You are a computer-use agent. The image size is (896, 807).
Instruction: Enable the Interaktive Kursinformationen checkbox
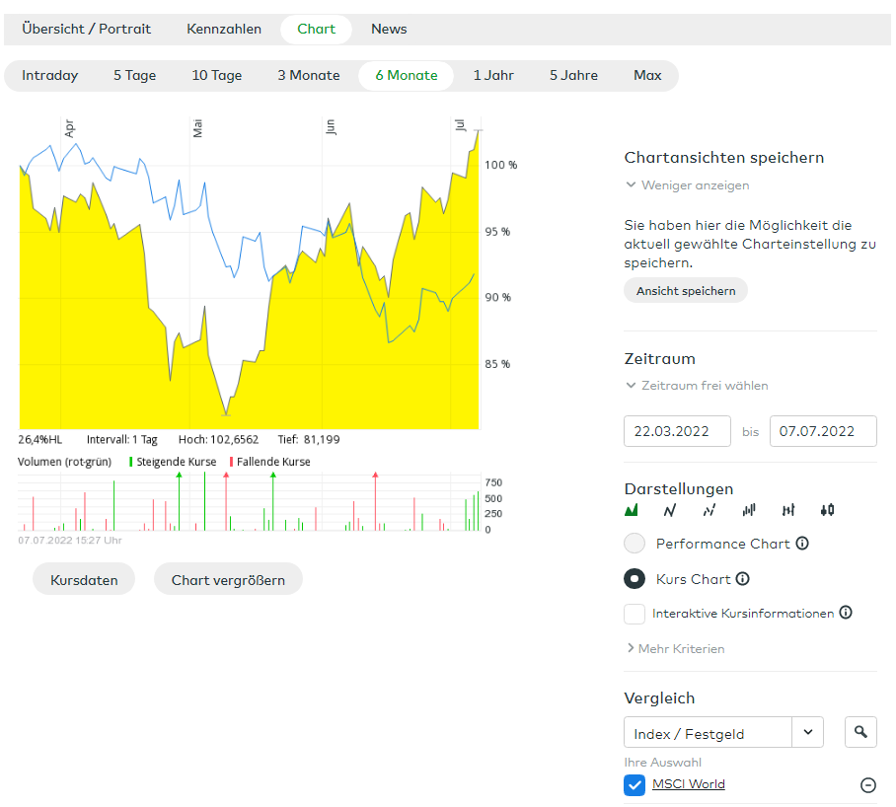coord(635,614)
